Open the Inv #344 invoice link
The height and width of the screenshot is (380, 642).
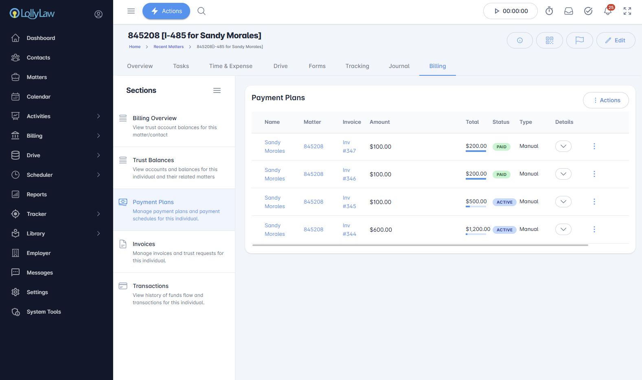(x=349, y=230)
